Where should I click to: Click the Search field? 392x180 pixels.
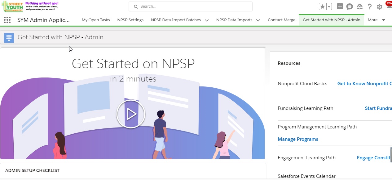[x=191, y=6]
